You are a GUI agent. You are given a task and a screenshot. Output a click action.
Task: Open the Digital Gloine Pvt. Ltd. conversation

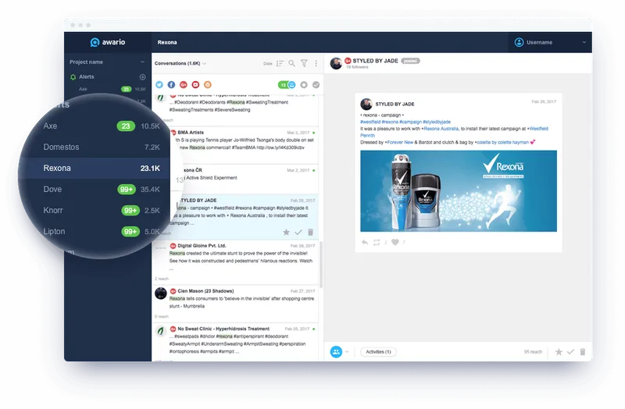[235, 261]
